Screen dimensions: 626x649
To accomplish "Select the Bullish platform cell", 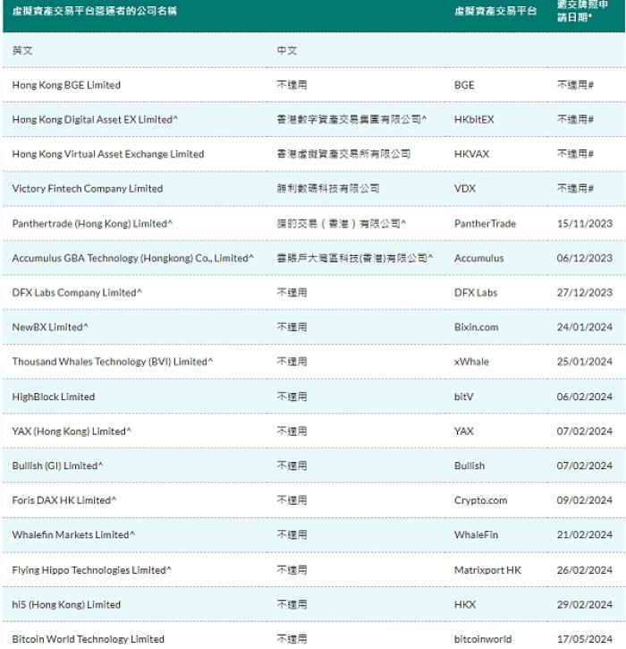I will coord(469,465).
